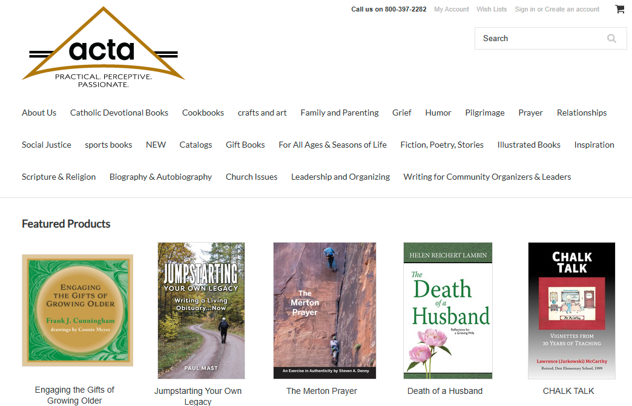View your Wish Lists
This screenshot has width=632, height=406.
[491, 9]
